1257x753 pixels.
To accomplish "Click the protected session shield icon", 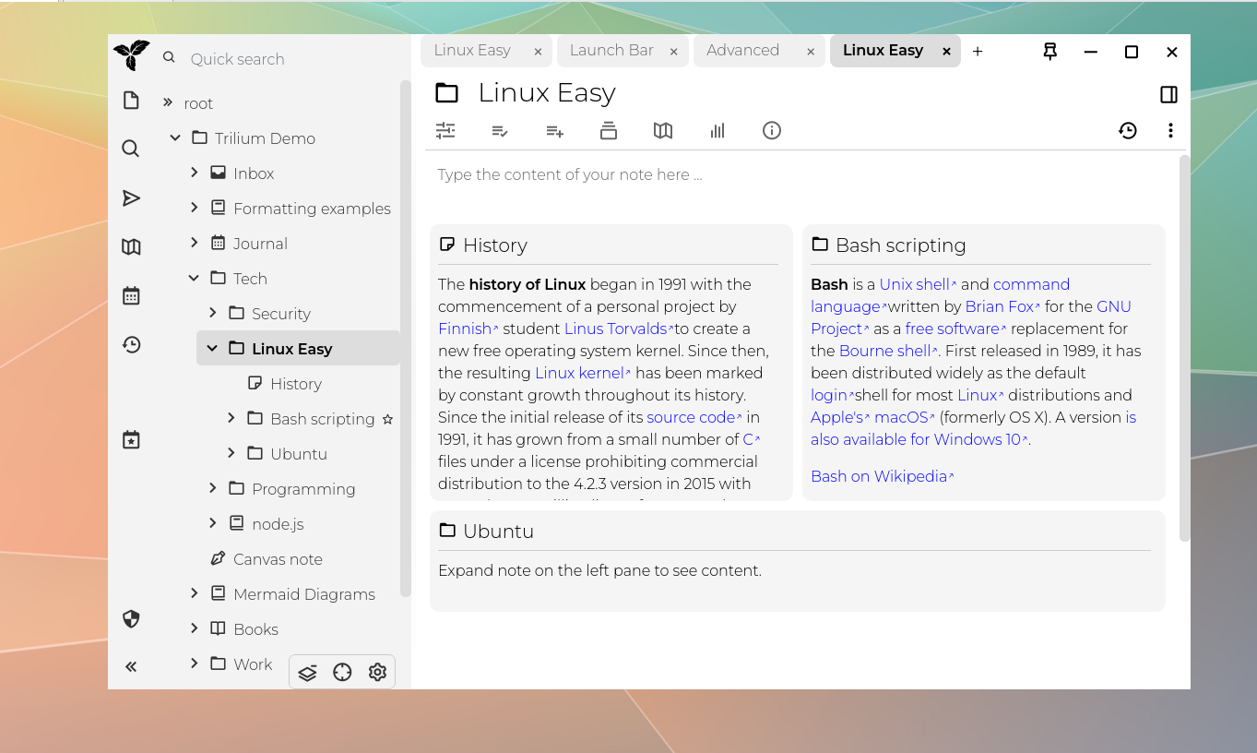I will [131, 619].
